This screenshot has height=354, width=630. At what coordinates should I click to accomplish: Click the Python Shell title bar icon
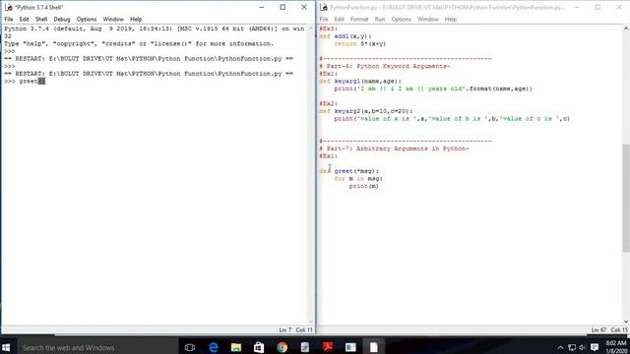point(9,7)
